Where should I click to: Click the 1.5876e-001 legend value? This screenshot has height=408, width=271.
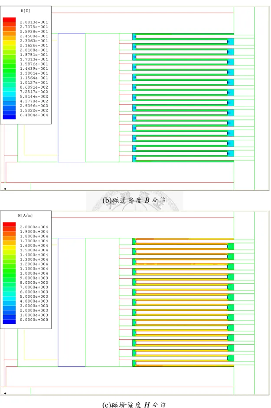pyautogui.click(x=34, y=64)
